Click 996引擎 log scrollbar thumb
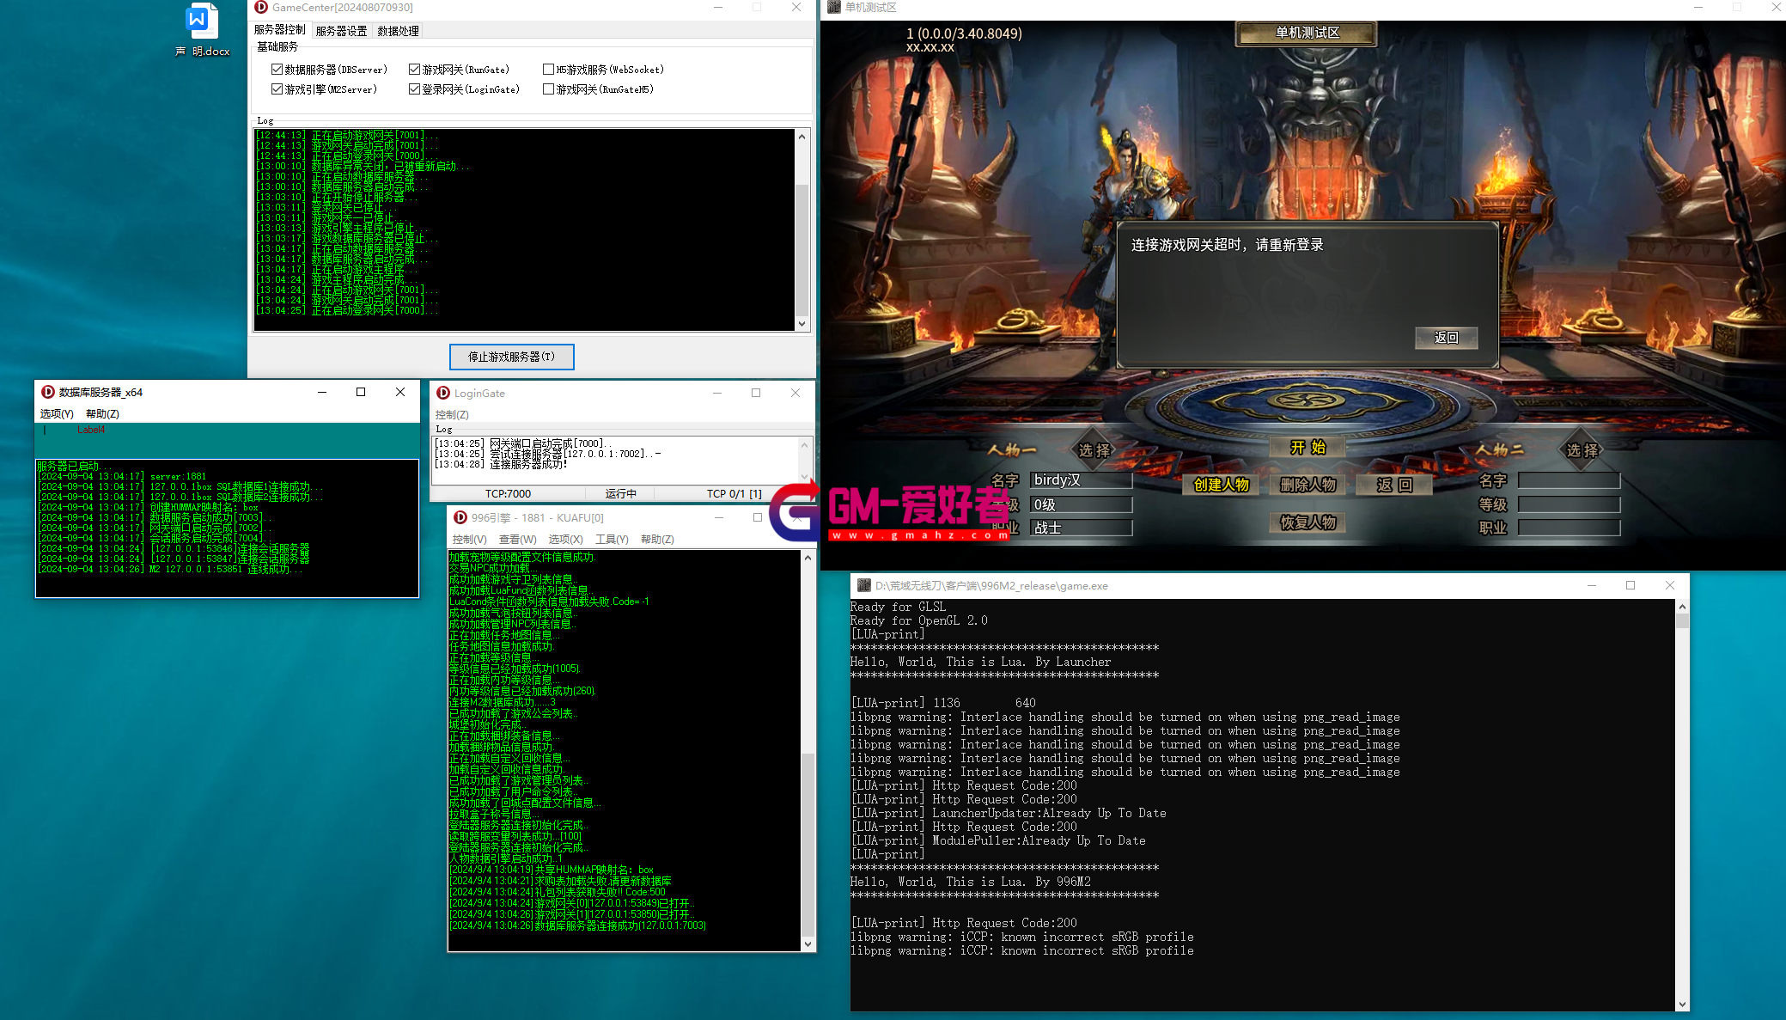The image size is (1786, 1020). 808,845
